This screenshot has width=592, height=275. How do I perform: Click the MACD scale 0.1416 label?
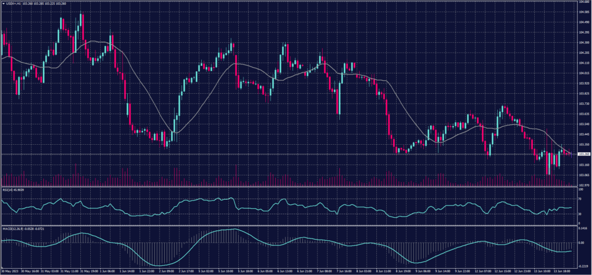[582, 229]
